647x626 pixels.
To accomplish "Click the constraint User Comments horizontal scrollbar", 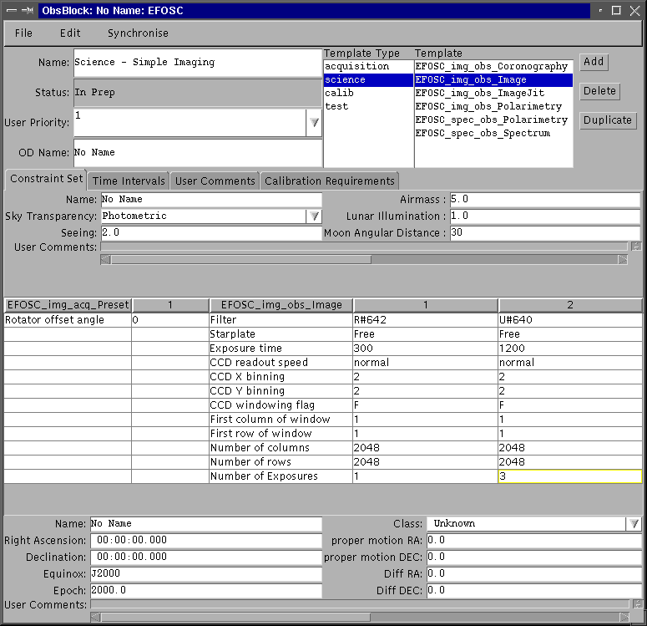I will 363,259.
